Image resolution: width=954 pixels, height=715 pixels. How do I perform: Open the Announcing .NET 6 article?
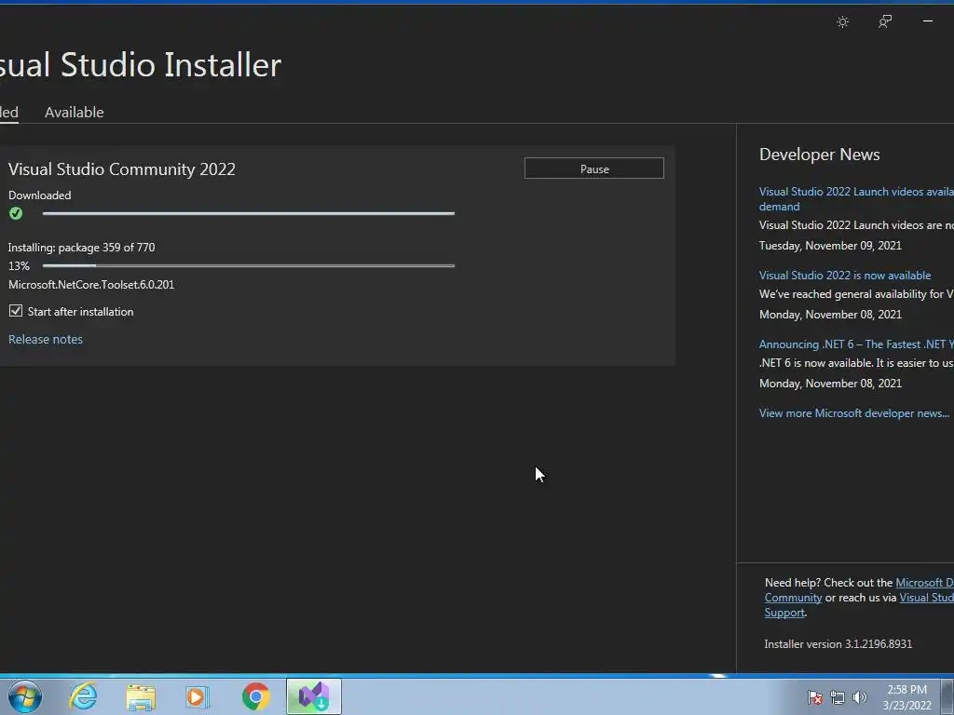856,344
